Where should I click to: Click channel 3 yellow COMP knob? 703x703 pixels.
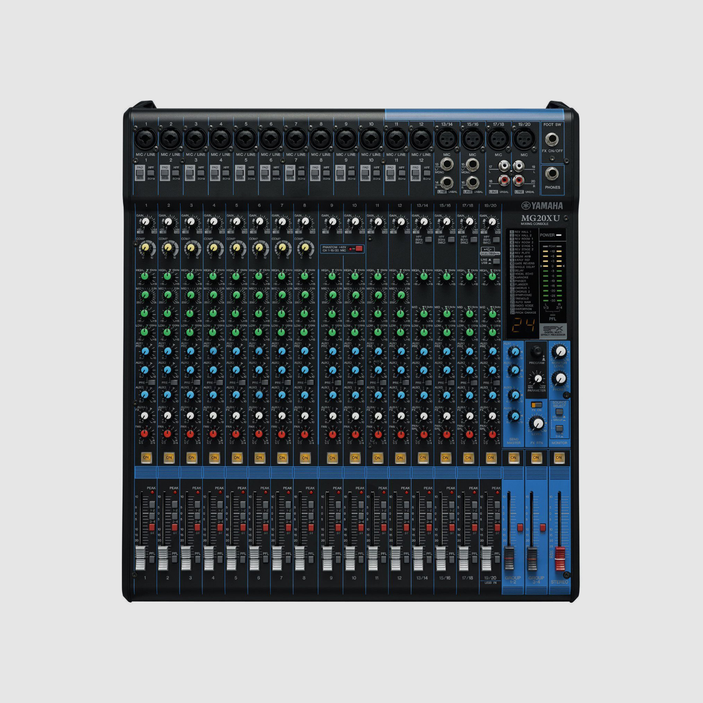191,248
